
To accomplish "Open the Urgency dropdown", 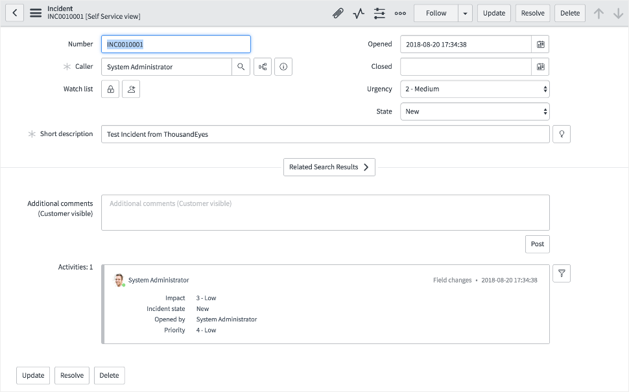I will [475, 89].
